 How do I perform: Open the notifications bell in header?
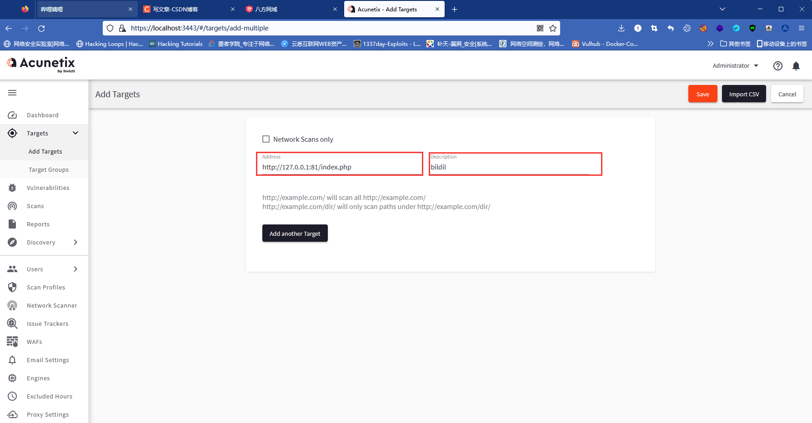(796, 66)
